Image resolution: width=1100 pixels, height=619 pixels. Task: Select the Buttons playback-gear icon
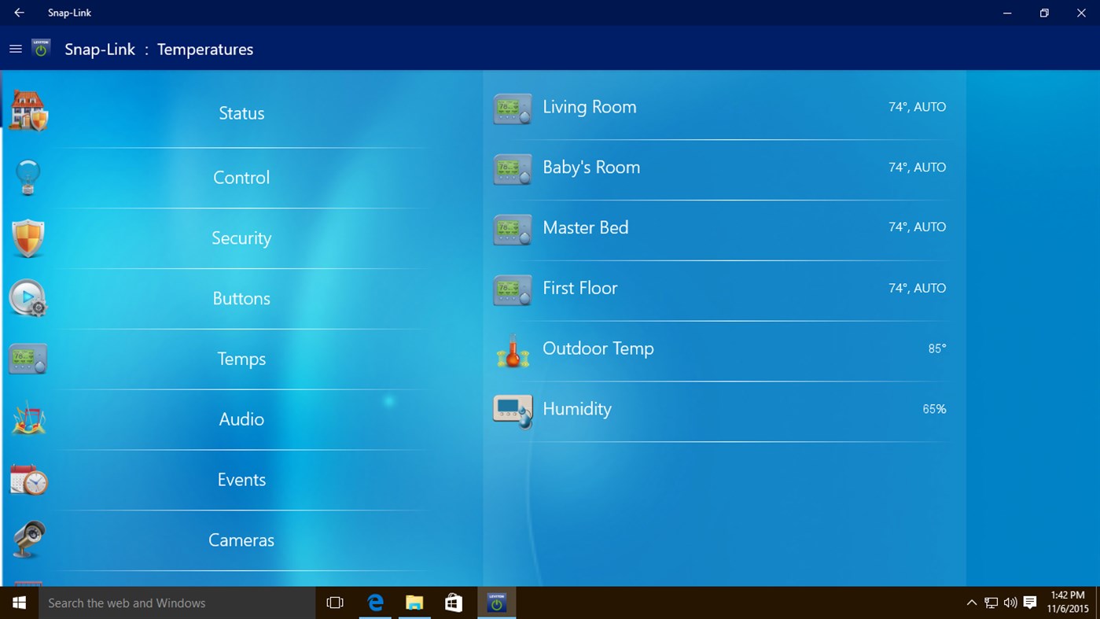(x=28, y=298)
